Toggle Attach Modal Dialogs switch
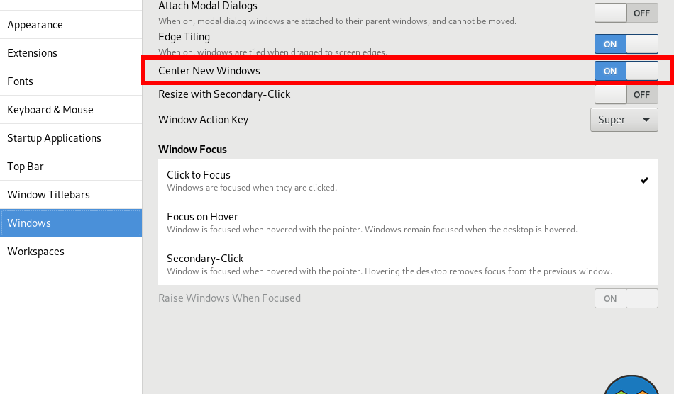 (x=626, y=13)
